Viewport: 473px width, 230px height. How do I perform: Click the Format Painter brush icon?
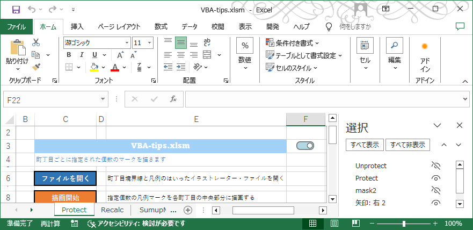36,67
